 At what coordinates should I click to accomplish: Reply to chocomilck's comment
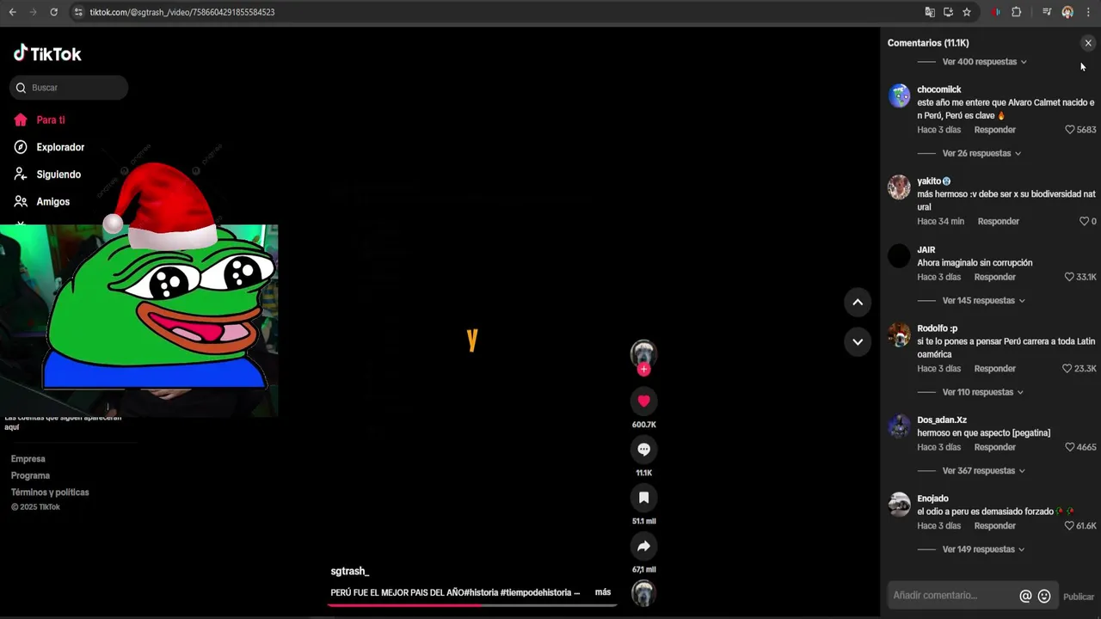pos(994,130)
